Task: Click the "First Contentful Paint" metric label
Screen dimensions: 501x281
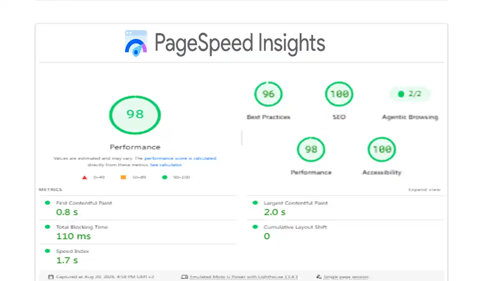Action: tap(84, 203)
